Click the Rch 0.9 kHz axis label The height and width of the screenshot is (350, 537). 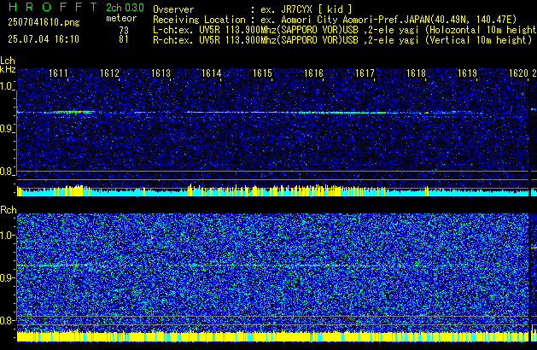[7, 277]
